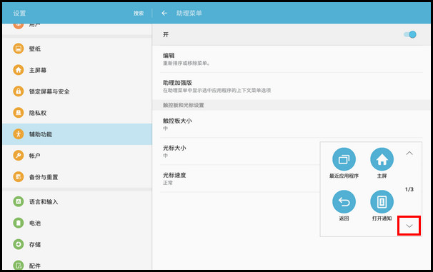This screenshot has height=272, width=433.
Task: Select 壁纸 in settings list
Action: tap(77, 49)
